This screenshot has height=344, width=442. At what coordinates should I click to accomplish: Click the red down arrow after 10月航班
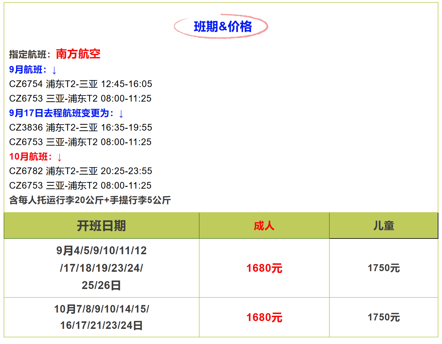coord(59,157)
